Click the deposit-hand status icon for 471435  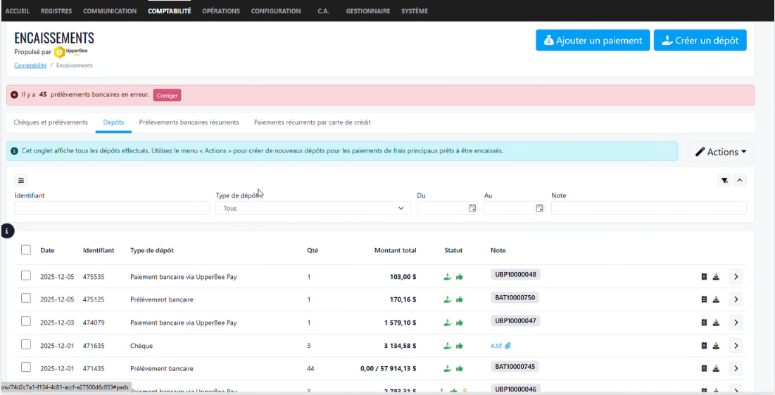coord(447,369)
